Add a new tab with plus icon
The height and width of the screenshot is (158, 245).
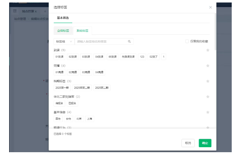45,11
